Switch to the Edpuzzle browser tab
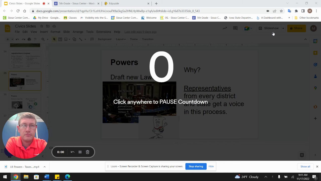321x181 pixels. 127,4
